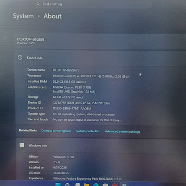Click the DESKTOP-HJ6Q67B device name card
Screen dimensions: 186x186
100,41
